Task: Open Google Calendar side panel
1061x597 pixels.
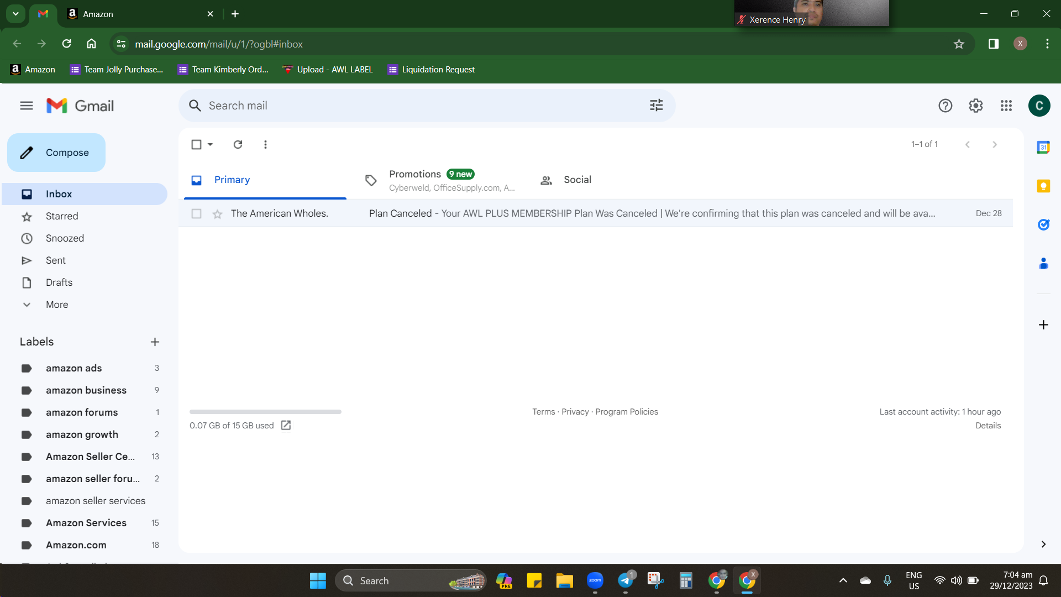Action: coord(1043,148)
